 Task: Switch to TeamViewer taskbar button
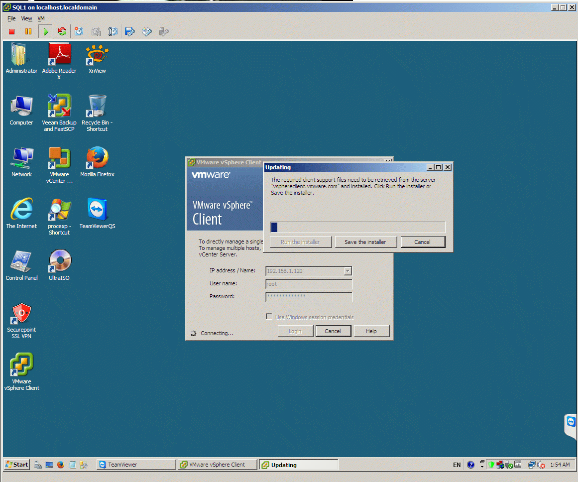pos(136,465)
